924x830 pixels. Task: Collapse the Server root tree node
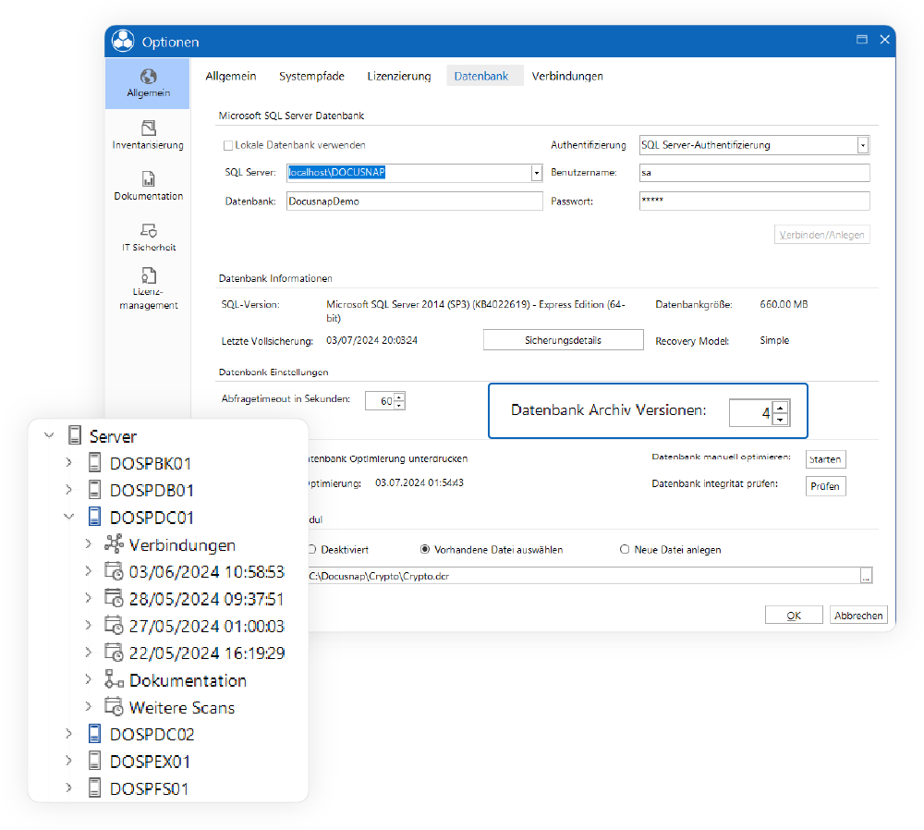pos(50,435)
